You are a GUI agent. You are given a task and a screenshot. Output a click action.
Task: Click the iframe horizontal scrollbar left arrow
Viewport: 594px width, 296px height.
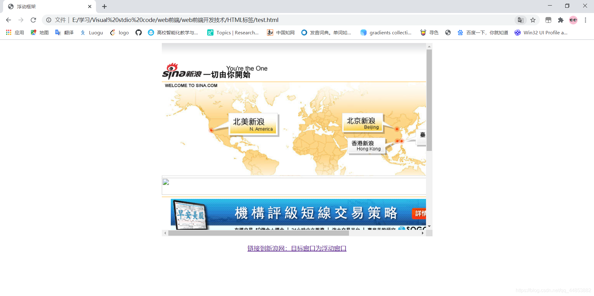coord(165,233)
